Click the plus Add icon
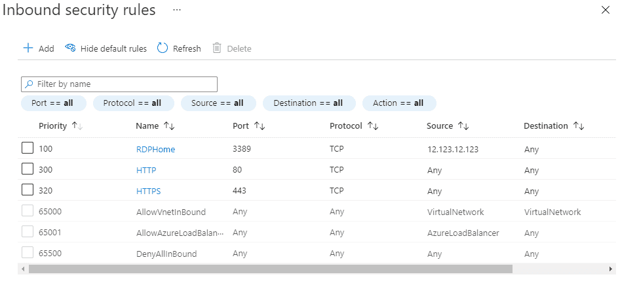This screenshot has height=283, width=620. coord(28,48)
